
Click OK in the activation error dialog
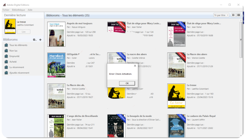click(127, 83)
